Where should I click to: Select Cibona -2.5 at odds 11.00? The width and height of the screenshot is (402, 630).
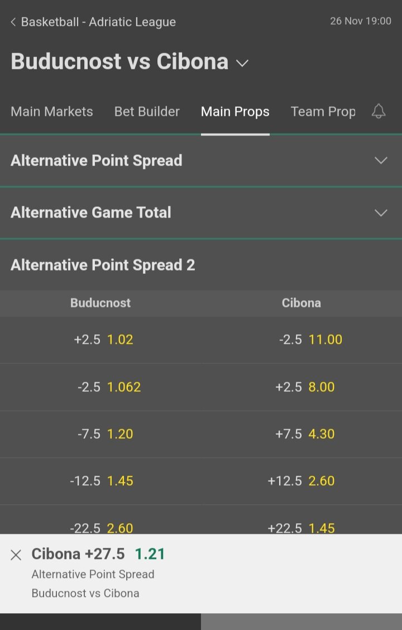coord(301,340)
